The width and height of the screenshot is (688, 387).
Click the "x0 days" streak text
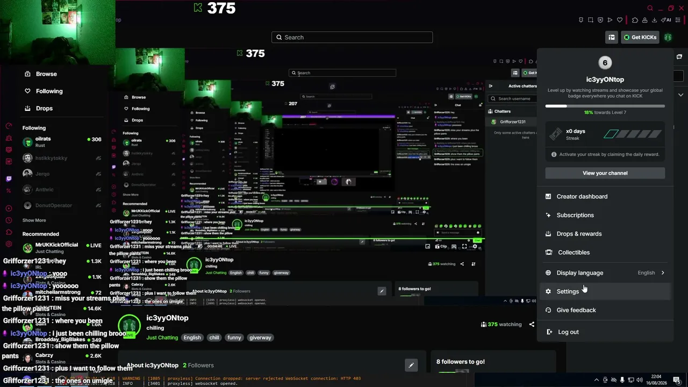click(576, 131)
